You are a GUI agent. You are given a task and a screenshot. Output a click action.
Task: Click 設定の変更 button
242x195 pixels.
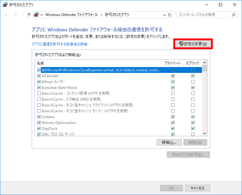point(193,44)
